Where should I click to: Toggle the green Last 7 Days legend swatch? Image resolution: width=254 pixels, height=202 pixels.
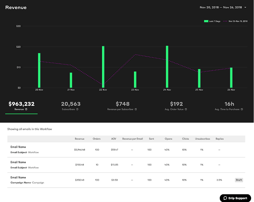(x=206, y=21)
